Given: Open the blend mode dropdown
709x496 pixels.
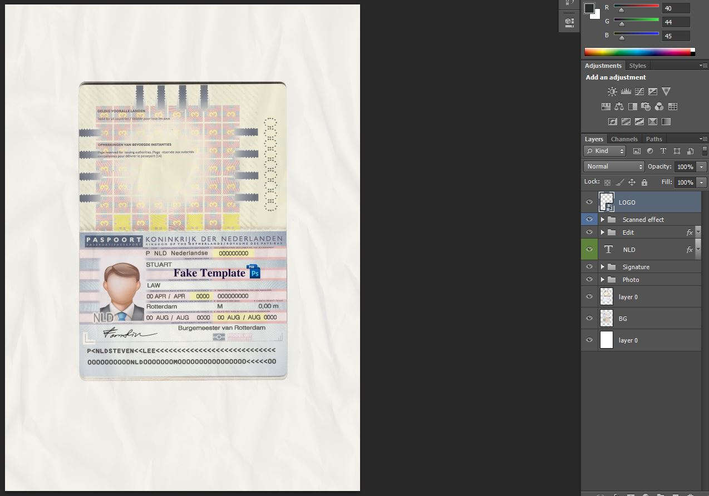Looking at the screenshot, I should (613, 166).
